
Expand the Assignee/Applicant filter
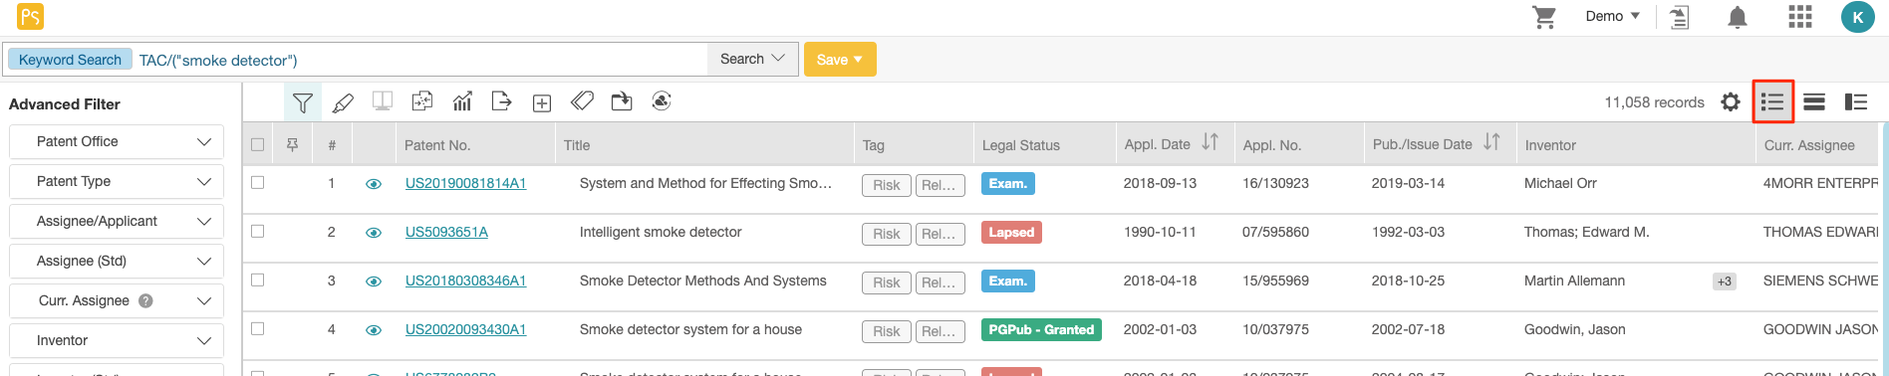(117, 222)
